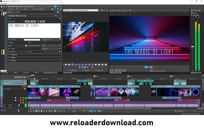The image size is (204, 130).
Task: Toggle loop playback in timeline transport
Action: (x=31, y=111)
